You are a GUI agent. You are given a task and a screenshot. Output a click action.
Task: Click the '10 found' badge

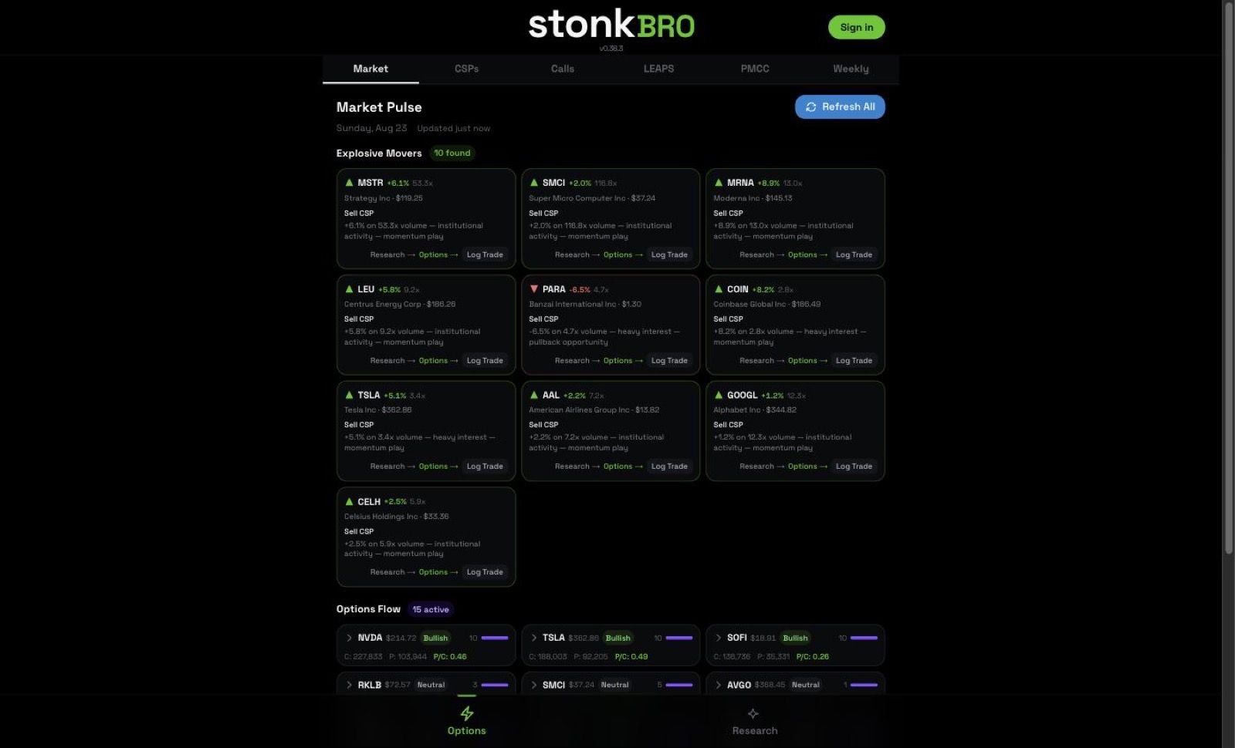point(452,153)
